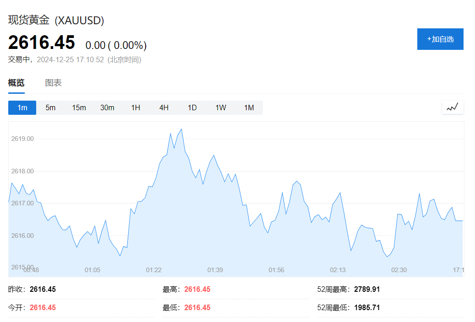
Task: Select the 5m timeframe
Action: click(x=50, y=107)
